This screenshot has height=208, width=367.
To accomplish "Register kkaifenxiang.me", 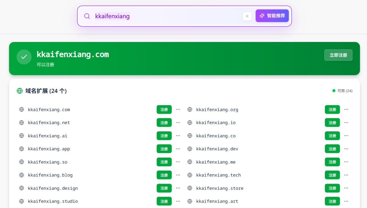I will pos(332,162).
